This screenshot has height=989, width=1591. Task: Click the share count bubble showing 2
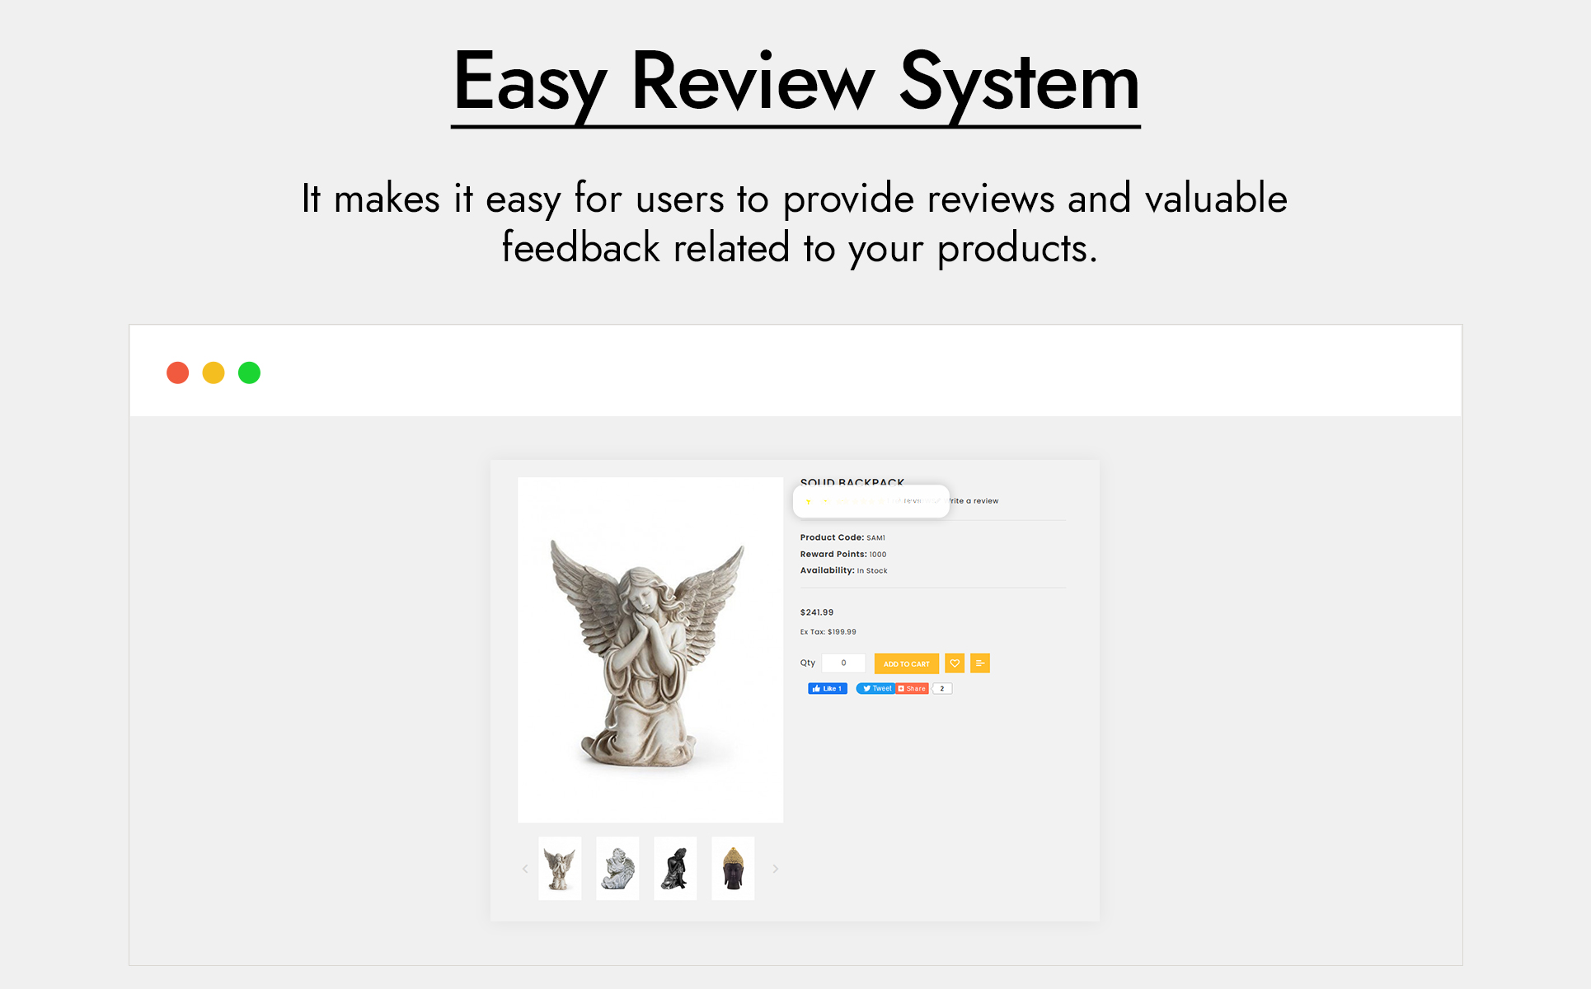942,689
